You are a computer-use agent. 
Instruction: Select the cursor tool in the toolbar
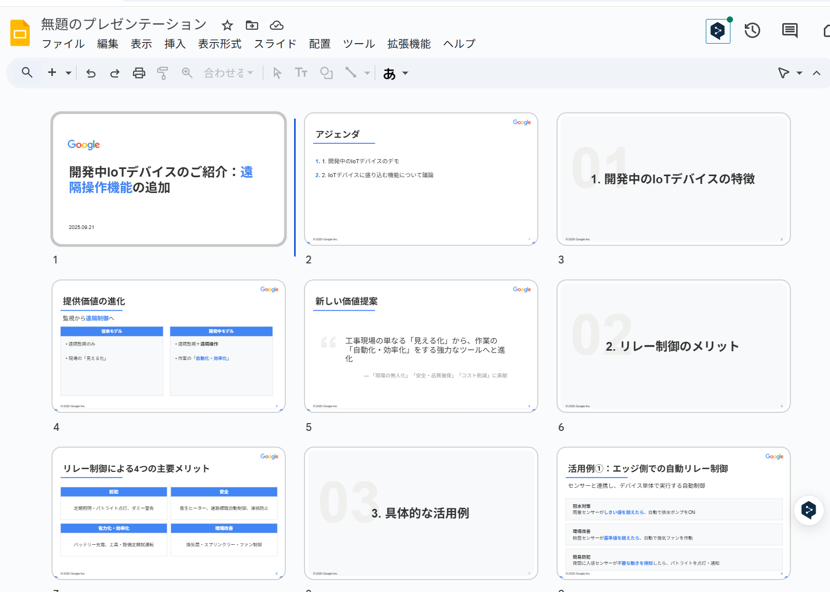(x=277, y=73)
